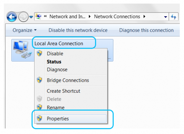Screen dimensions: 184x134
Task: Select the Network Connections breadcrumb
Action: (117, 17)
